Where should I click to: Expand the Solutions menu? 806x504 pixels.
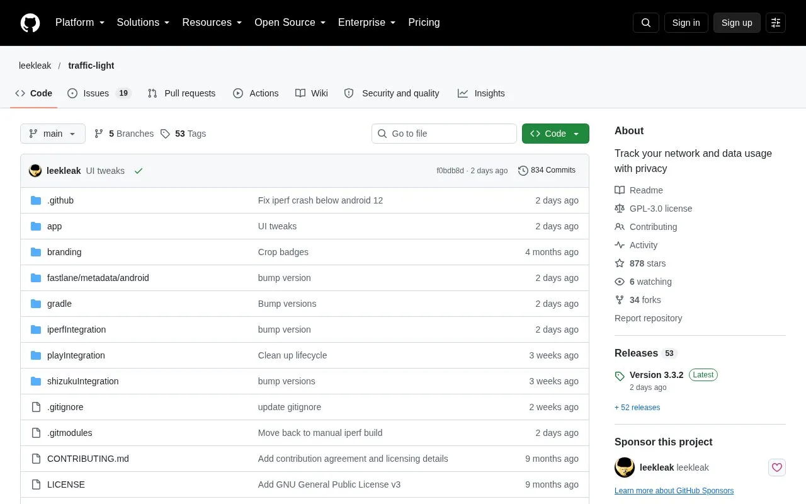(x=144, y=23)
